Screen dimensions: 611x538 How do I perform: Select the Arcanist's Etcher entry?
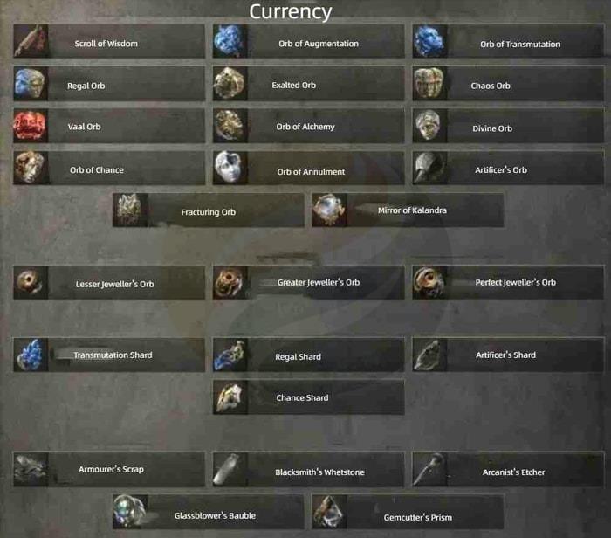click(x=508, y=469)
